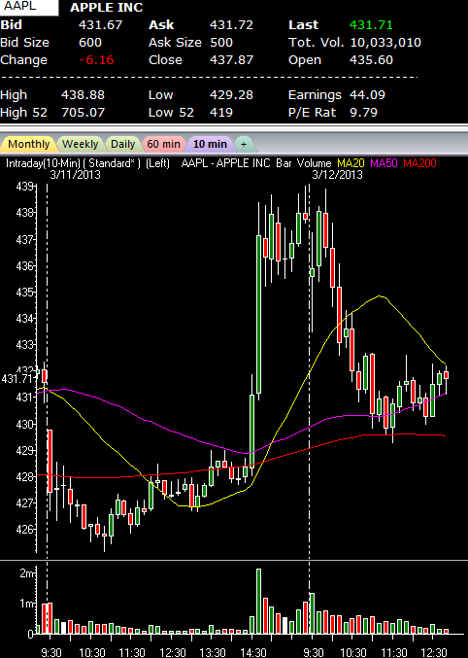This screenshot has width=468, height=658.
Task: Switch to the Weekly chart tab
Action: tap(80, 144)
